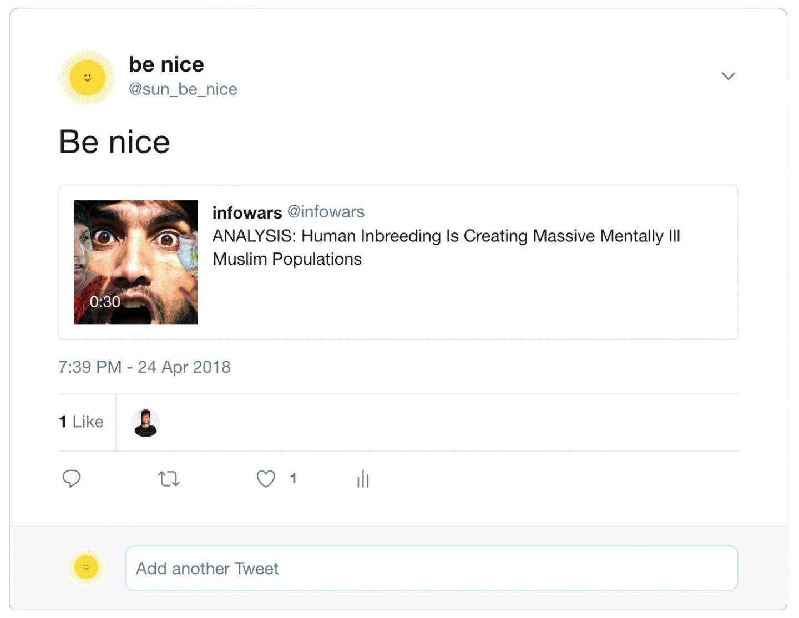Viewport: 799px width, 618px height.
Task: Open the @infowars handle
Action: coord(326,212)
